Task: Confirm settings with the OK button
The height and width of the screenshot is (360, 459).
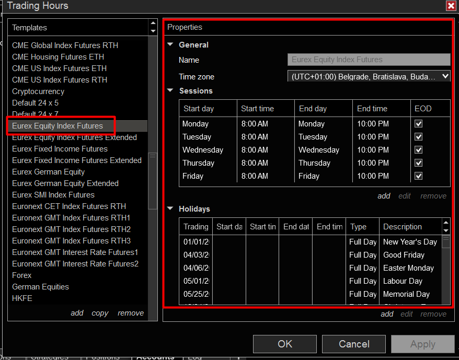Action: pyautogui.click(x=284, y=344)
